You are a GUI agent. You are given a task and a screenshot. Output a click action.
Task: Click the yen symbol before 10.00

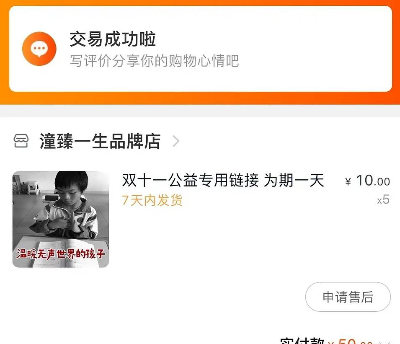pos(348,181)
